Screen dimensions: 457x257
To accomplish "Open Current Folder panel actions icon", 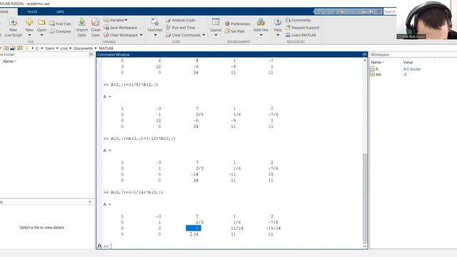I will (x=91, y=54).
